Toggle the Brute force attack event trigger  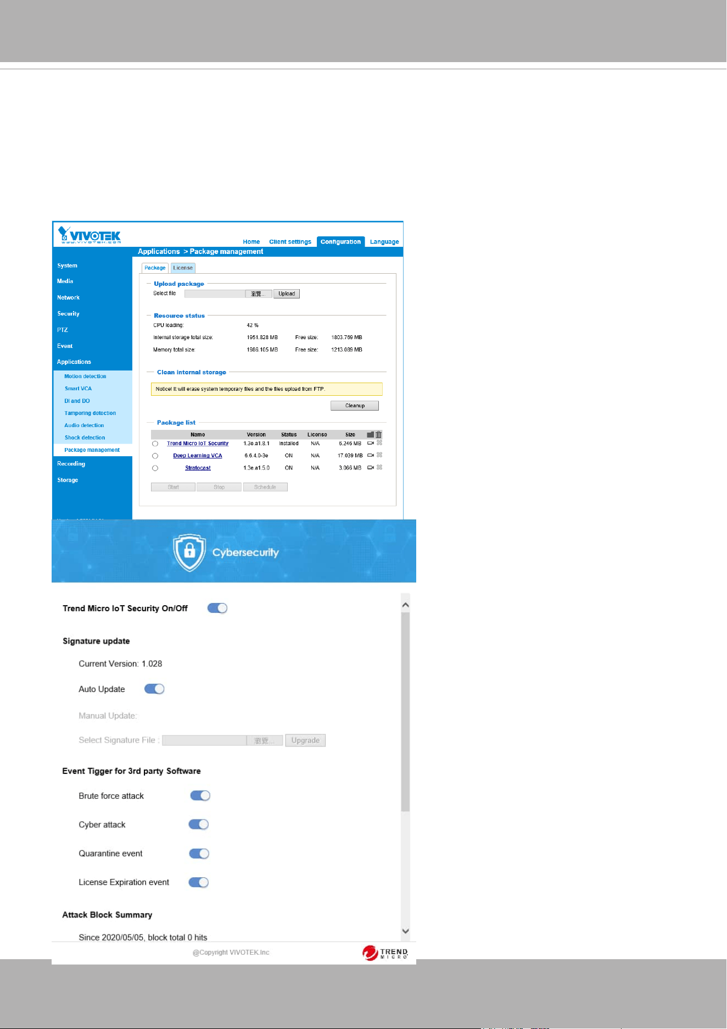click(x=200, y=795)
